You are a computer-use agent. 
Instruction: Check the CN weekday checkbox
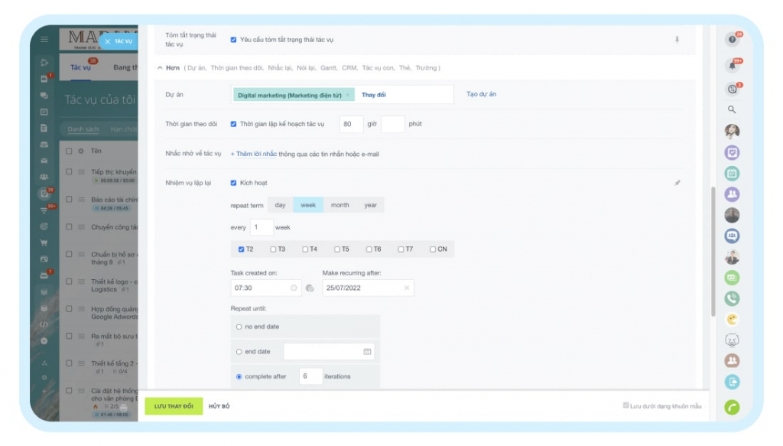point(433,249)
